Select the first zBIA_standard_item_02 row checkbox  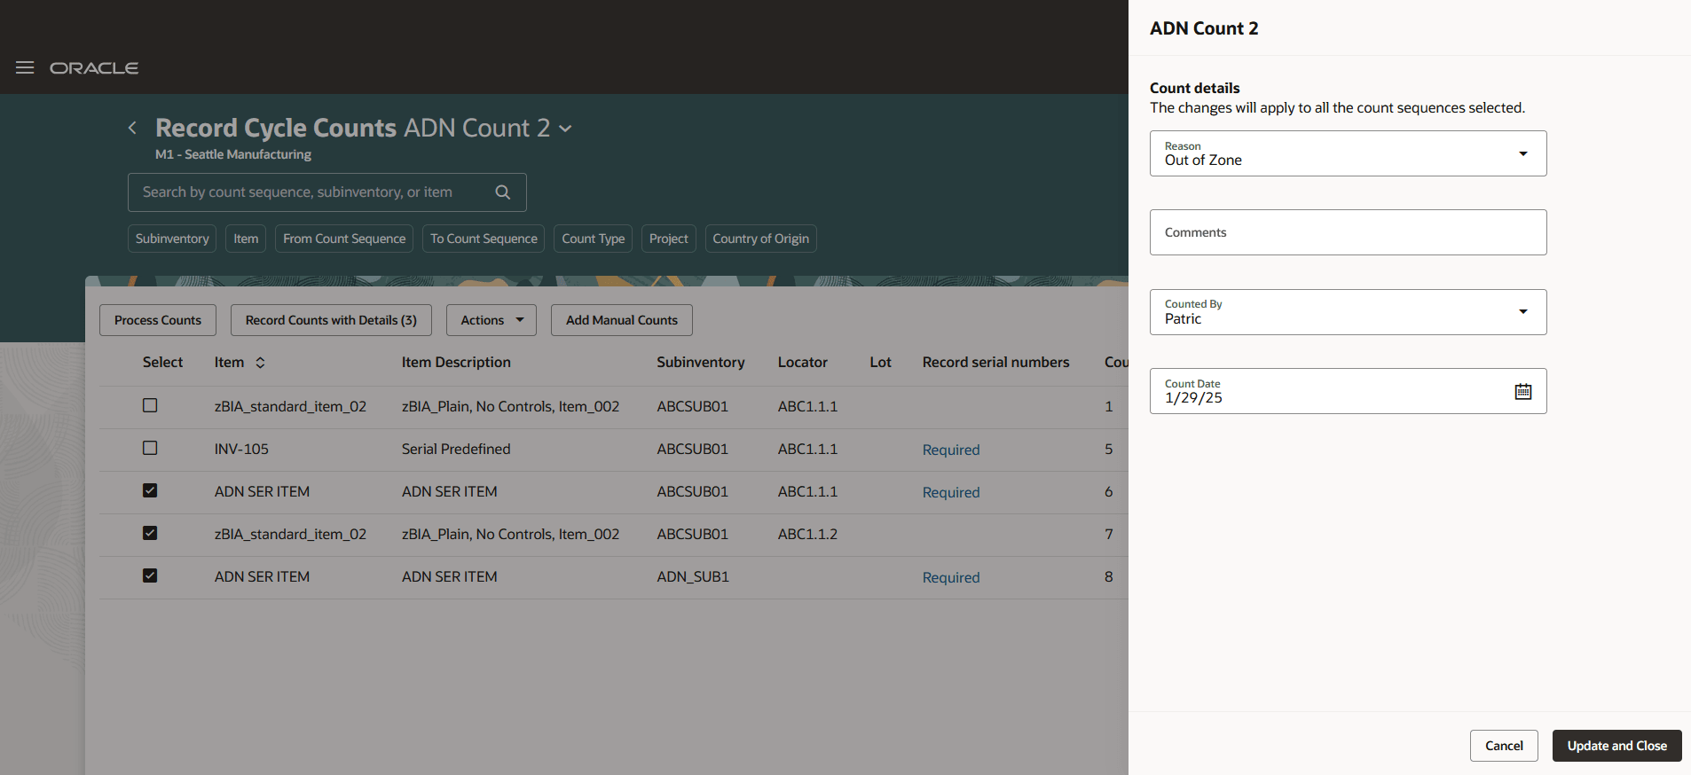150,405
